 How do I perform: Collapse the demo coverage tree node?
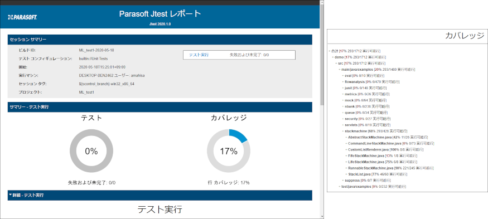[x=333, y=57]
